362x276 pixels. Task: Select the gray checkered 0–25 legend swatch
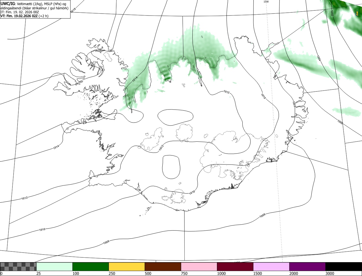pos(18,267)
